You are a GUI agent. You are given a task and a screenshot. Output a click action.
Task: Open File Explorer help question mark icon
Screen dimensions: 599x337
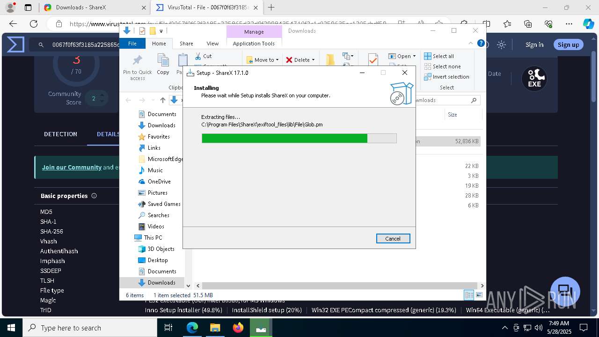481,43
